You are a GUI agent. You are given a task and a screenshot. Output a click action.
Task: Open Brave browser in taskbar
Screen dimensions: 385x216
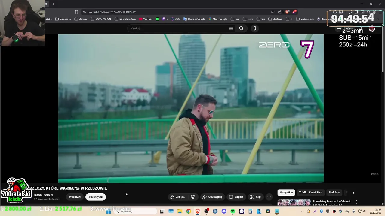(197, 211)
